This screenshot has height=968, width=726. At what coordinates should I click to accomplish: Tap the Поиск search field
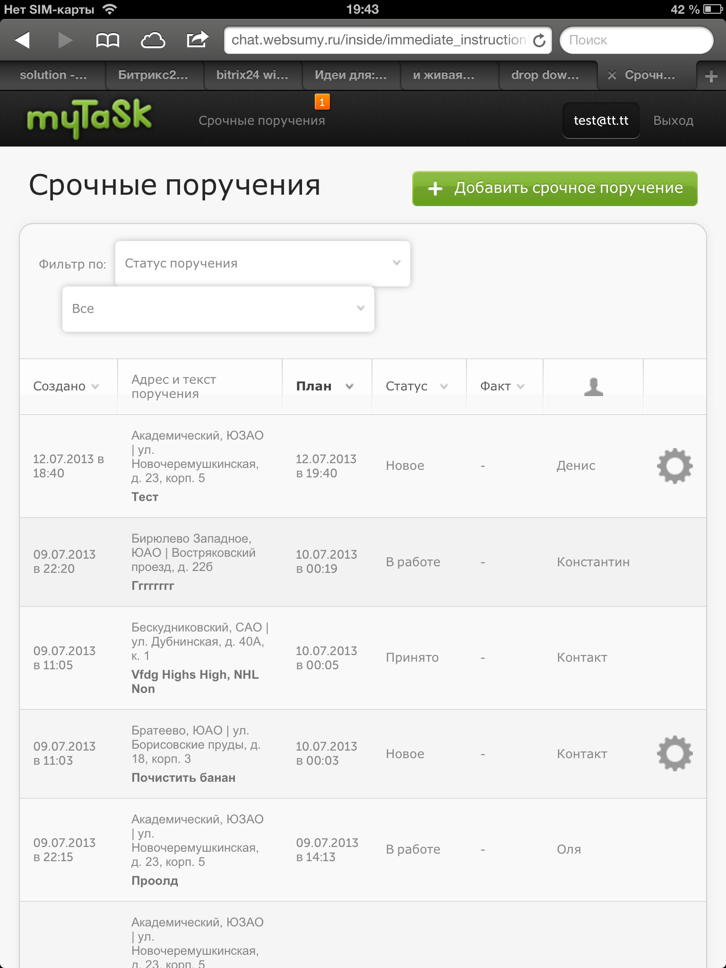tap(636, 40)
